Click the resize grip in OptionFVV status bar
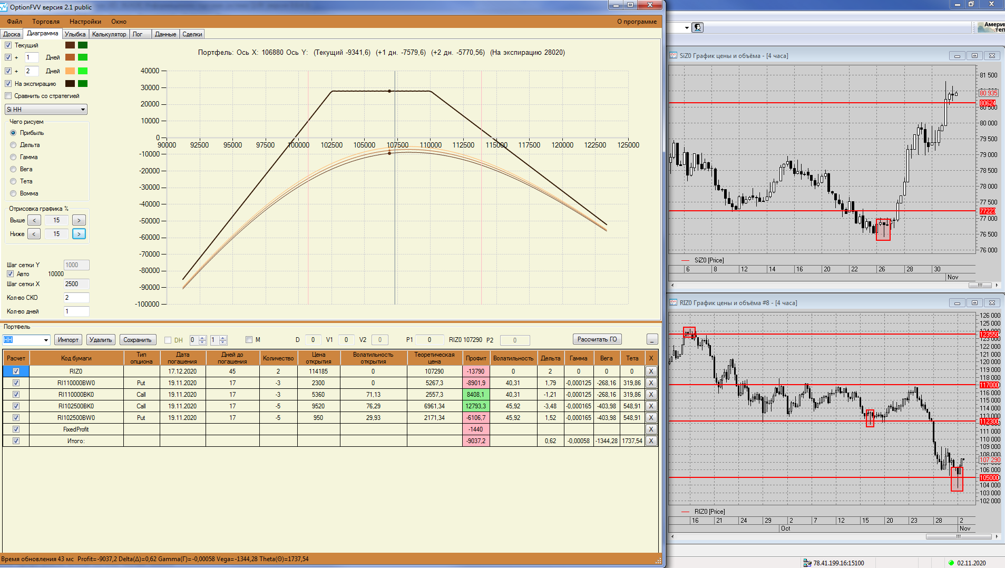The height and width of the screenshot is (568, 1005). tap(658, 561)
